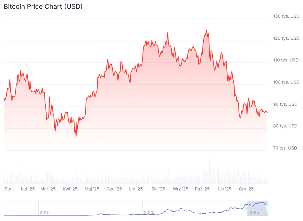Click the Lut '25 month label
This screenshot has height=221, width=303.
pos(27,189)
